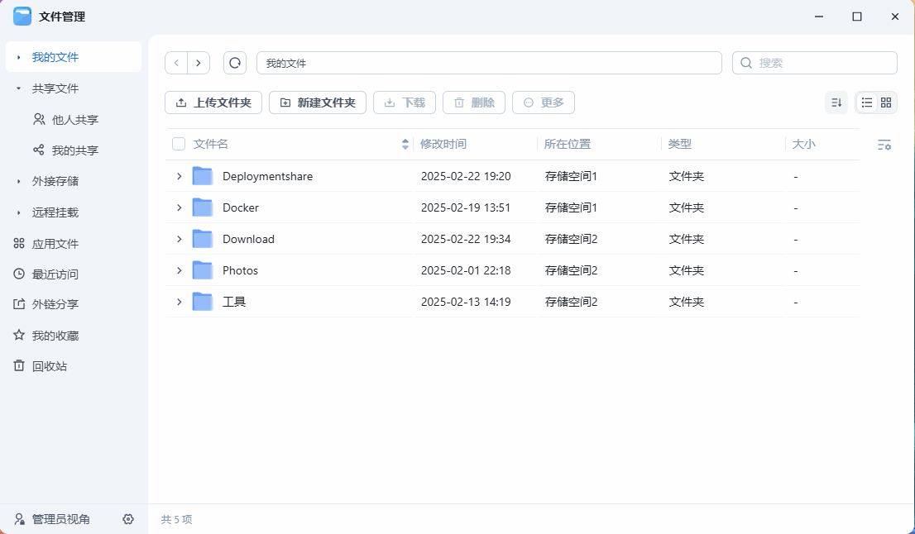Click 新建文件夹 button

click(318, 103)
